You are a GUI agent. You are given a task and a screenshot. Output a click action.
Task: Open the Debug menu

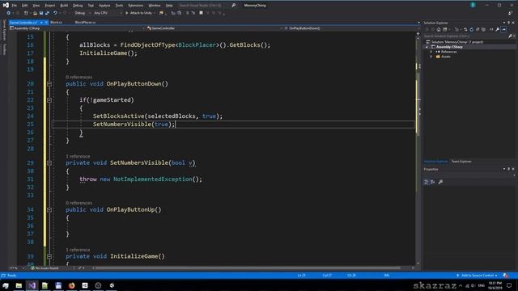tap(78, 6)
